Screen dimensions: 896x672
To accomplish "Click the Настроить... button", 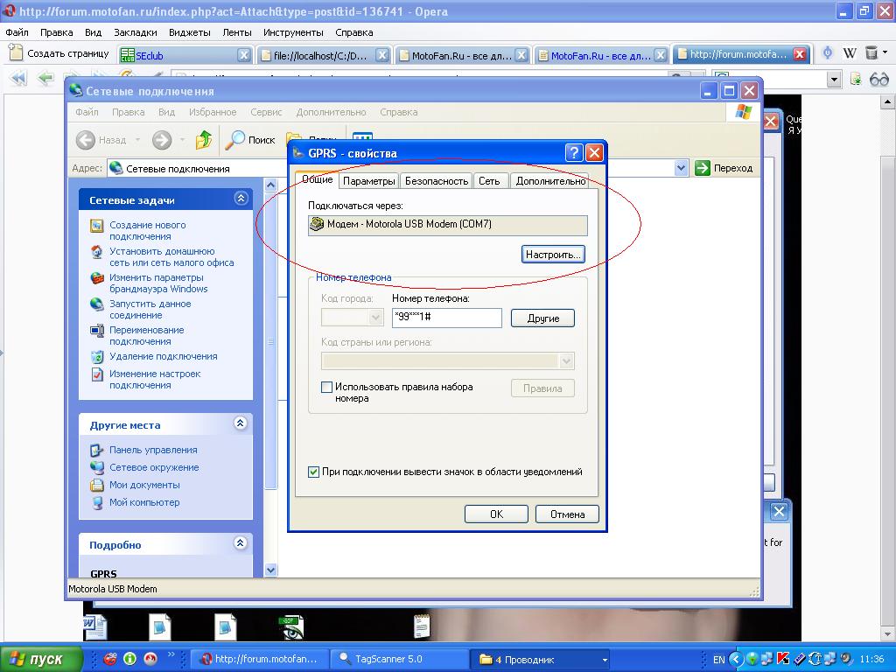I will 553,255.
